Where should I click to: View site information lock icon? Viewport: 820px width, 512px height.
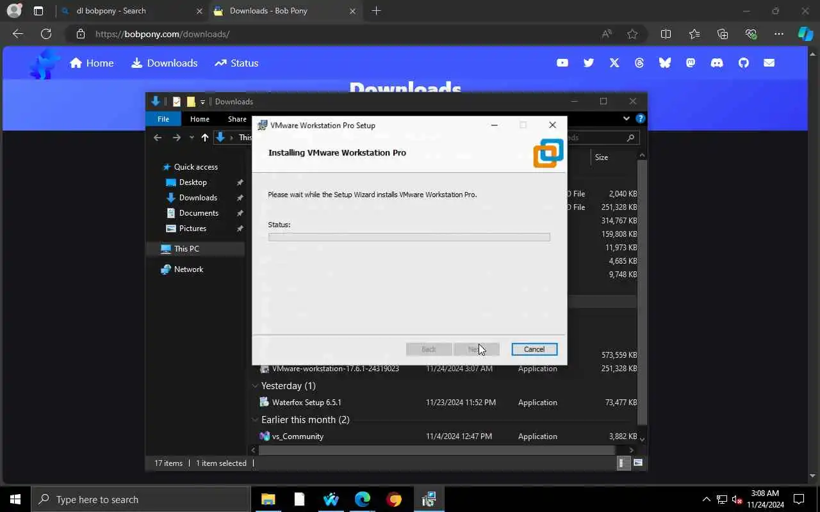click(x=80, y=34)
